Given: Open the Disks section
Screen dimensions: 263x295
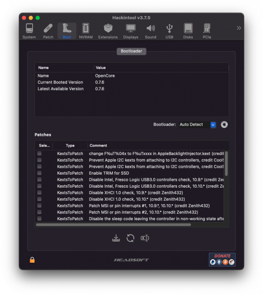Looking at the screenshot, I should (x=188, y=31).
